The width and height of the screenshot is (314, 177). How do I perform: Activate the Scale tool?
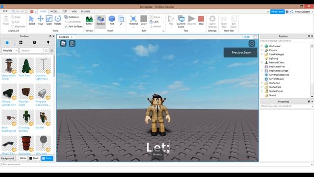49,20
